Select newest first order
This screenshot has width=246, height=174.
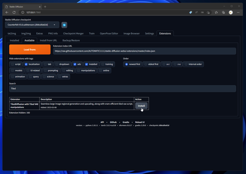click(x=126, y=64)
